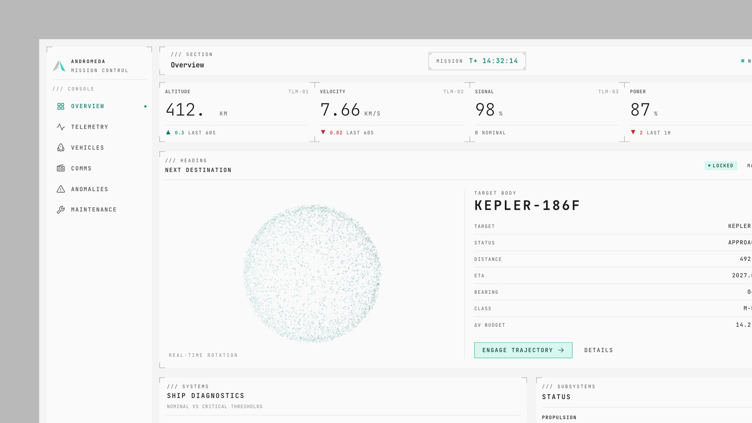
Task: Click the SHIP DIAGNOSTICS heading
Action: click(206, 396)
